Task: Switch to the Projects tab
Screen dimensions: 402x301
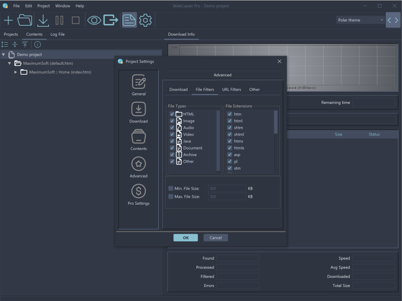Action: pyautogui.click(x=11, y=34)
